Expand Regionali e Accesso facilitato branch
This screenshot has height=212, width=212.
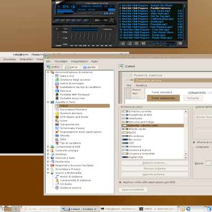[x=48, y=165]
